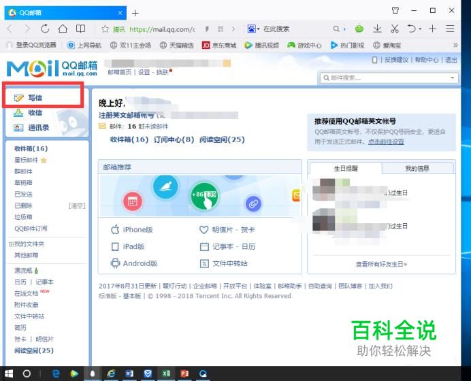Click the green +86 phone circle icon

tap(204, 197)
